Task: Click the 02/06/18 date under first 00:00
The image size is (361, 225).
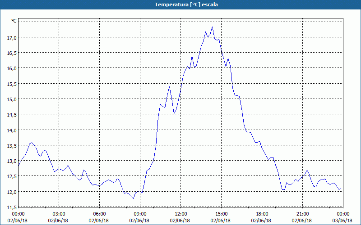Action: point(17,220)
